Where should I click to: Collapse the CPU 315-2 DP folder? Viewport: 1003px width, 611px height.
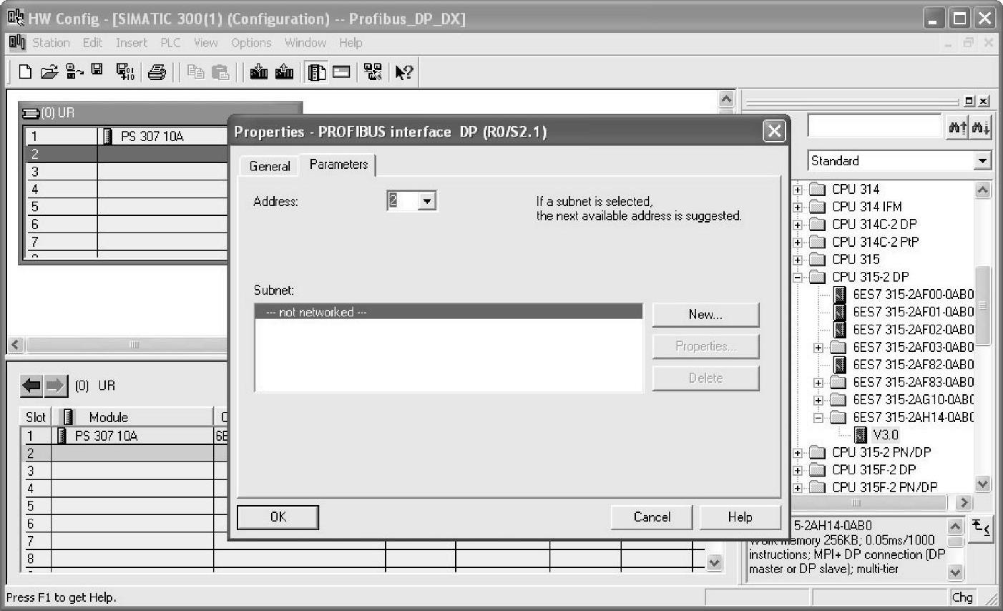pos(798,278)
